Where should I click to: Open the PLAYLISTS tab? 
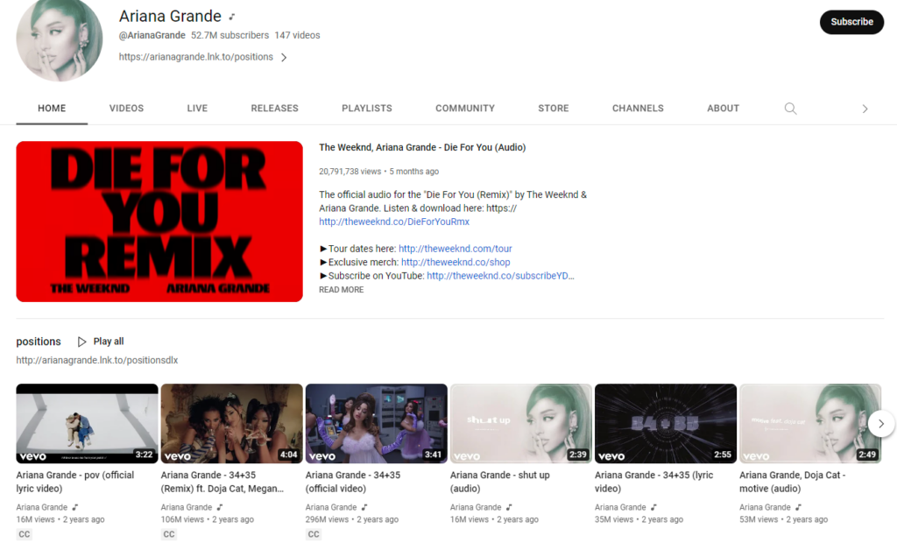(x=367, y=108)
